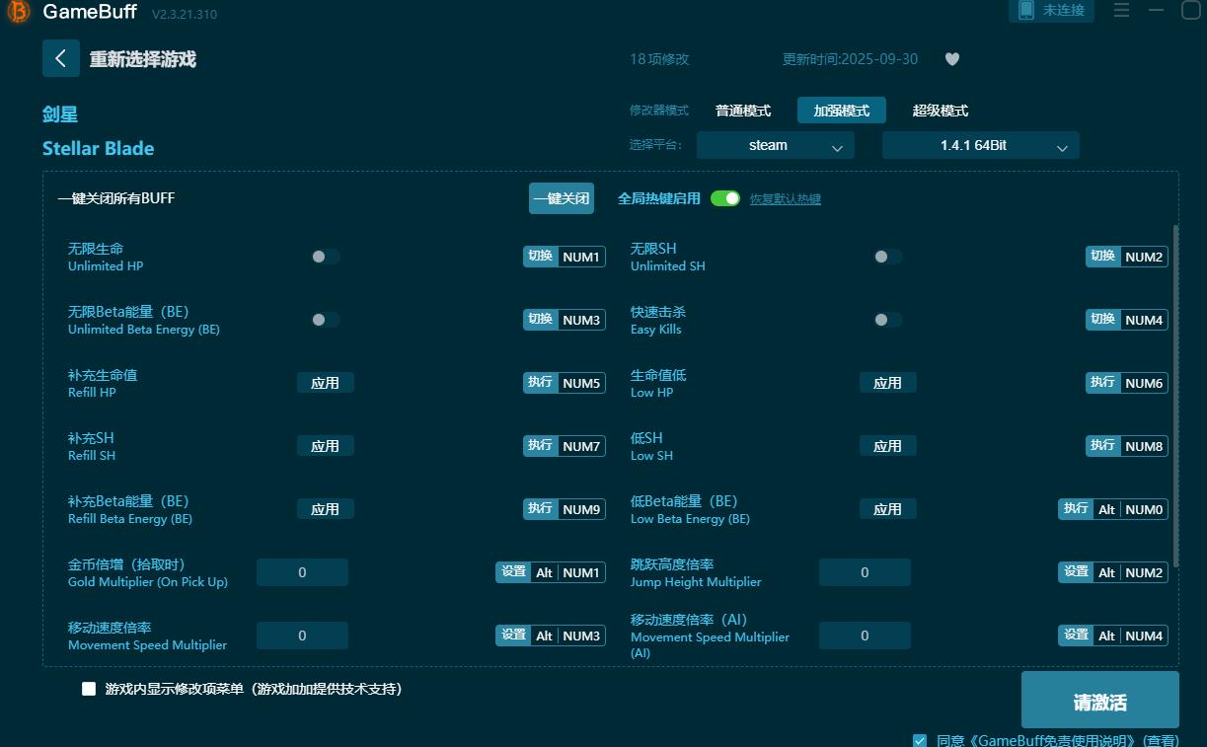Check the 游戏内显示修改项菜单 checkbox

89,689
